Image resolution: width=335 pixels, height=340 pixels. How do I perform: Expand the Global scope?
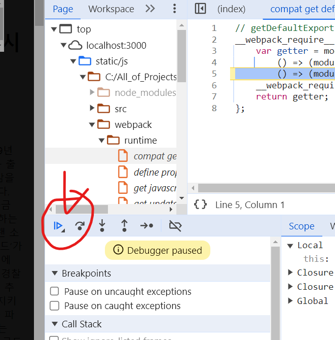290,301
